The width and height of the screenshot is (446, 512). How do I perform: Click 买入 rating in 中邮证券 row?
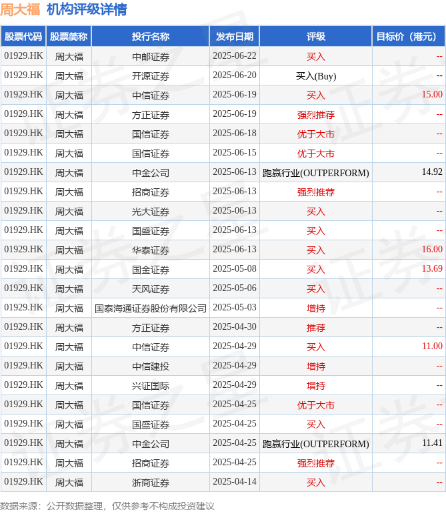coord(315,57)
